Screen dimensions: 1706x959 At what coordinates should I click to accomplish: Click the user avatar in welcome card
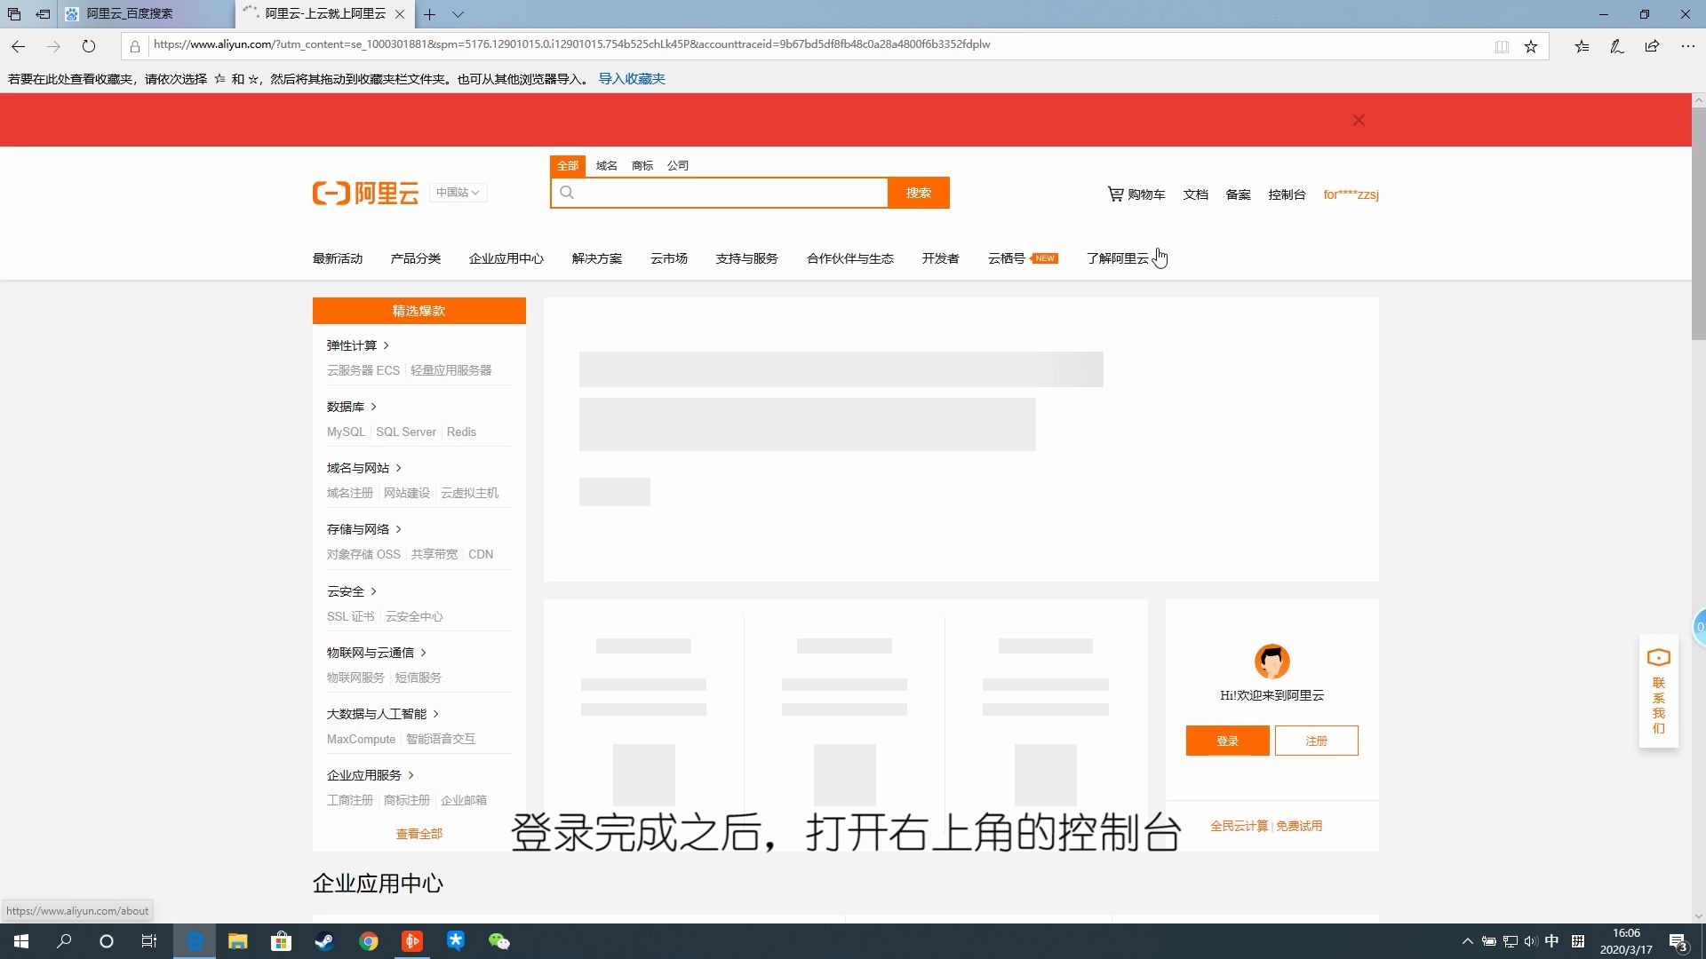[x=1272, y=662]
